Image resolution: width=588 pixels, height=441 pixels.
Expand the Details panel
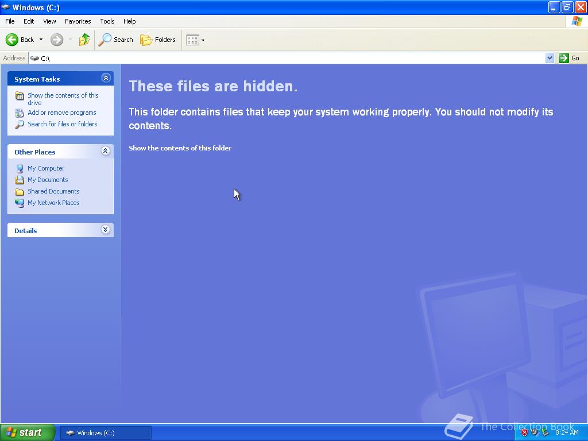point(105,229)
